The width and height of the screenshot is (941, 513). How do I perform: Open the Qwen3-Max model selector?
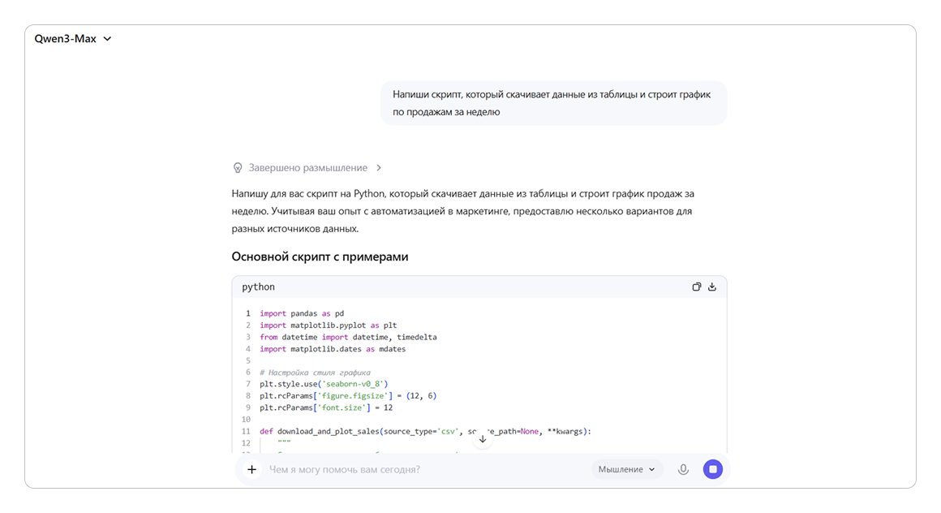tap(72, 39)
